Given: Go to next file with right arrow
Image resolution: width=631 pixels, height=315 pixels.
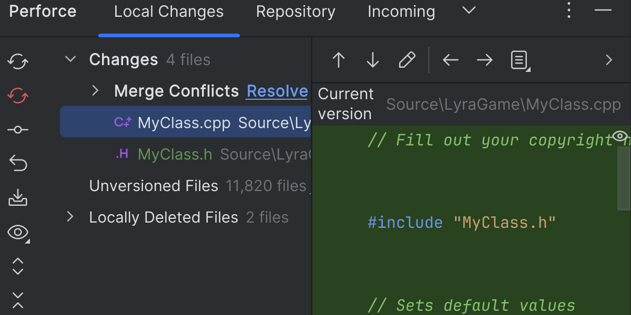Looking at the screenshot, I should point(484,60).
